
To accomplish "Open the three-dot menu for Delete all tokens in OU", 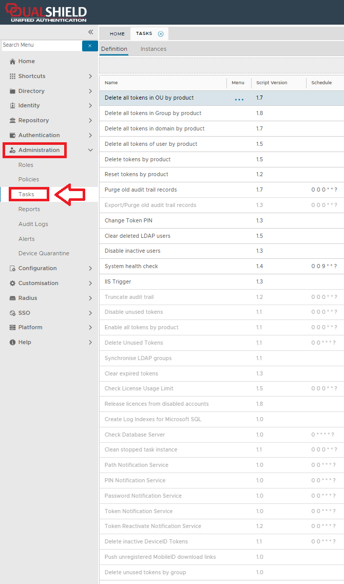I will click(239, 100).
